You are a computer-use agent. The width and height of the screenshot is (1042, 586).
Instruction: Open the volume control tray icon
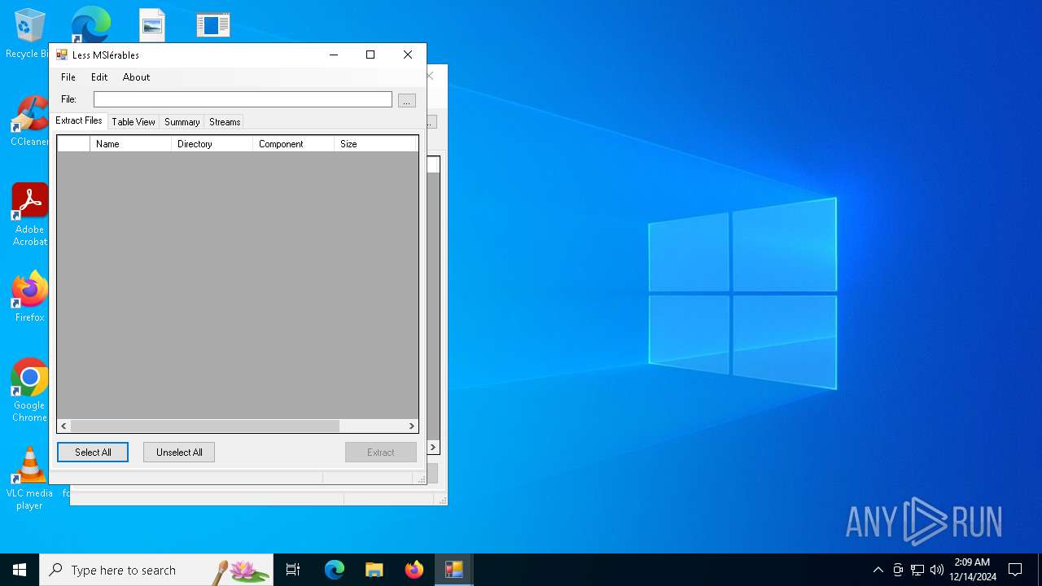point(937,570)
